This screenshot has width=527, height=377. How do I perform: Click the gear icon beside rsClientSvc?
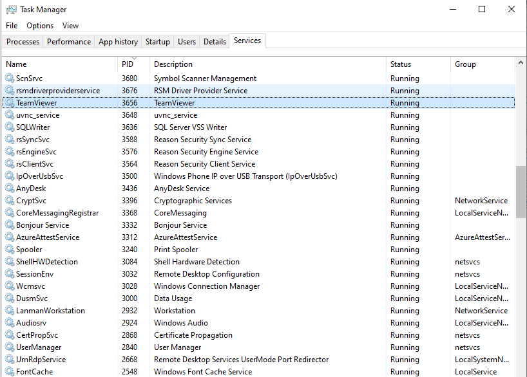point(10,164)
